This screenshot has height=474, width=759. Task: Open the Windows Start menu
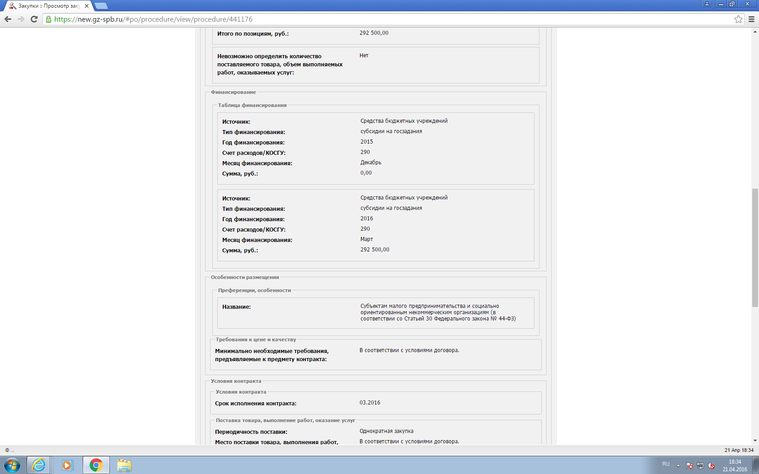(12, 465)
